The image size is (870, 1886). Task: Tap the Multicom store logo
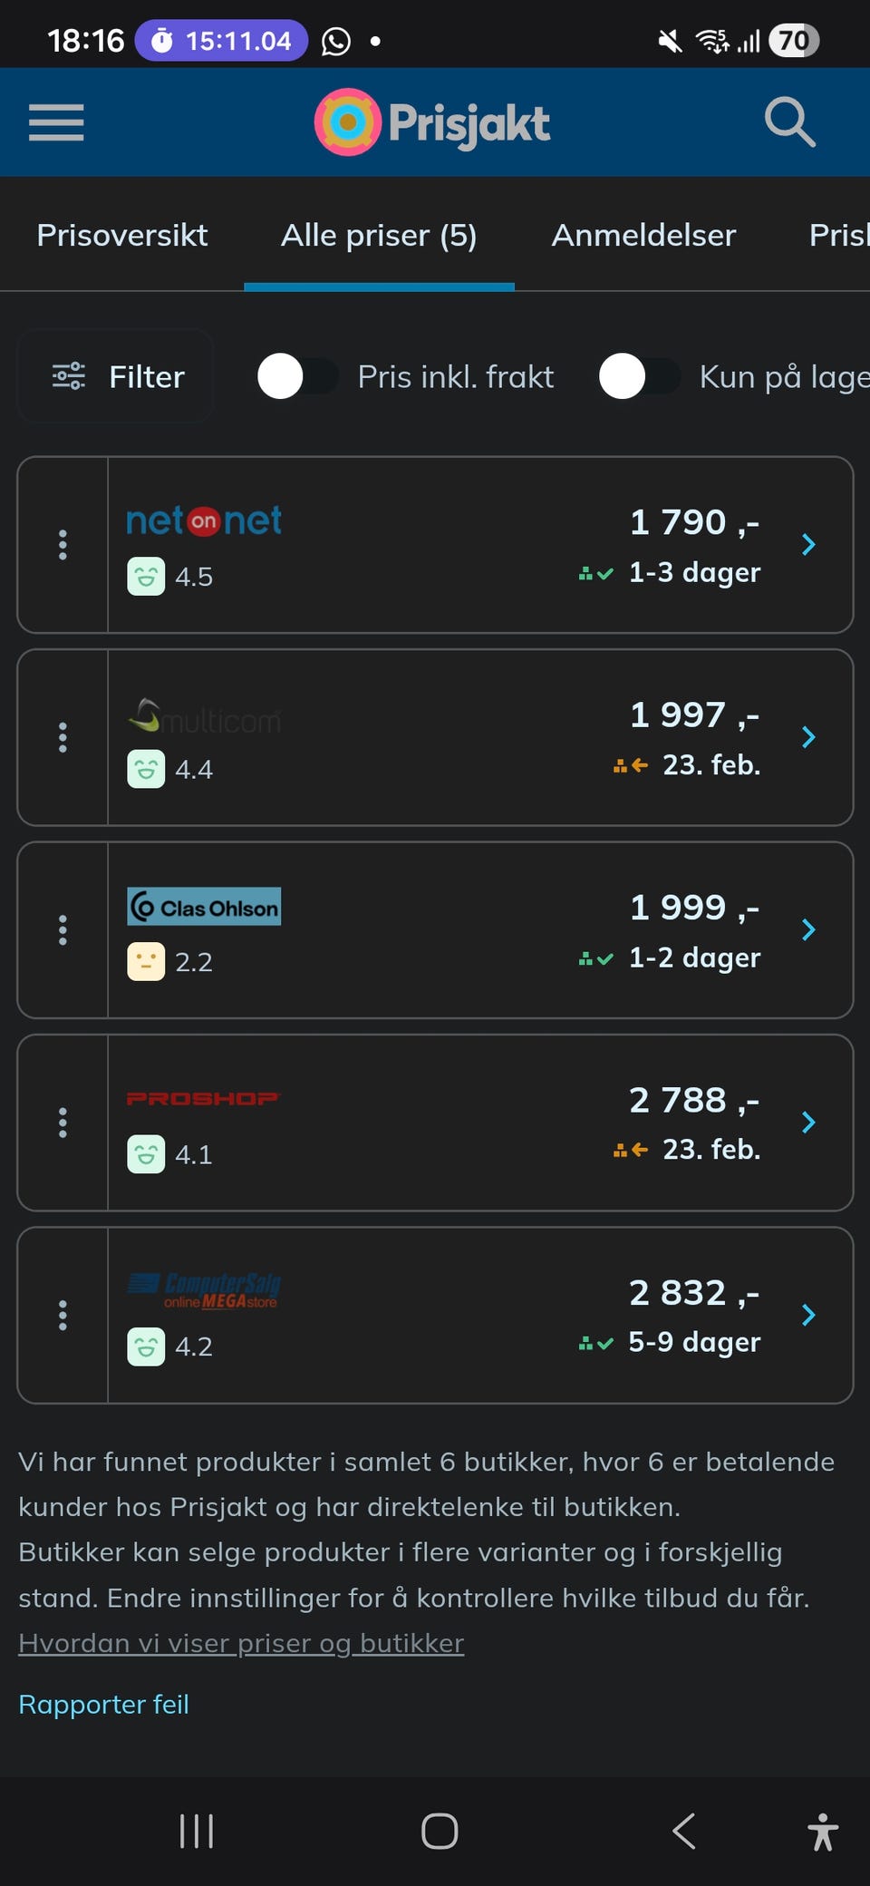pos(205,717)
